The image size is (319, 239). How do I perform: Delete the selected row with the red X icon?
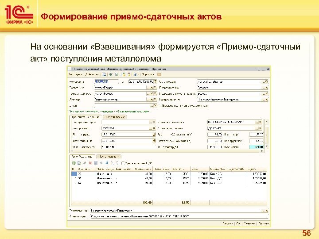(90, 163)
